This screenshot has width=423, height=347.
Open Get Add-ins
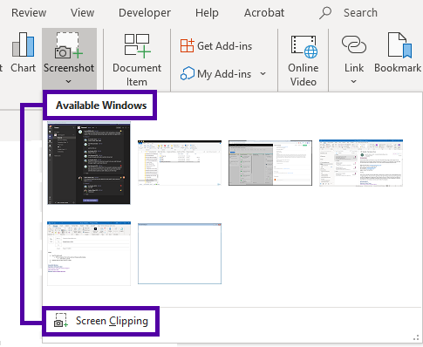(216, 46)
